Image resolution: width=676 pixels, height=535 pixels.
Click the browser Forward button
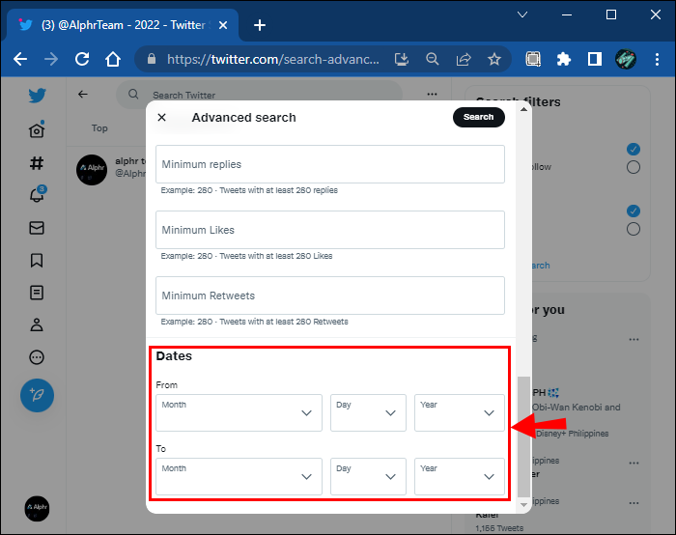coord(51,59)
